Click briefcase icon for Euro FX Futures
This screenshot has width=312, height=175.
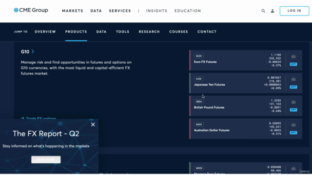point(293,56)
